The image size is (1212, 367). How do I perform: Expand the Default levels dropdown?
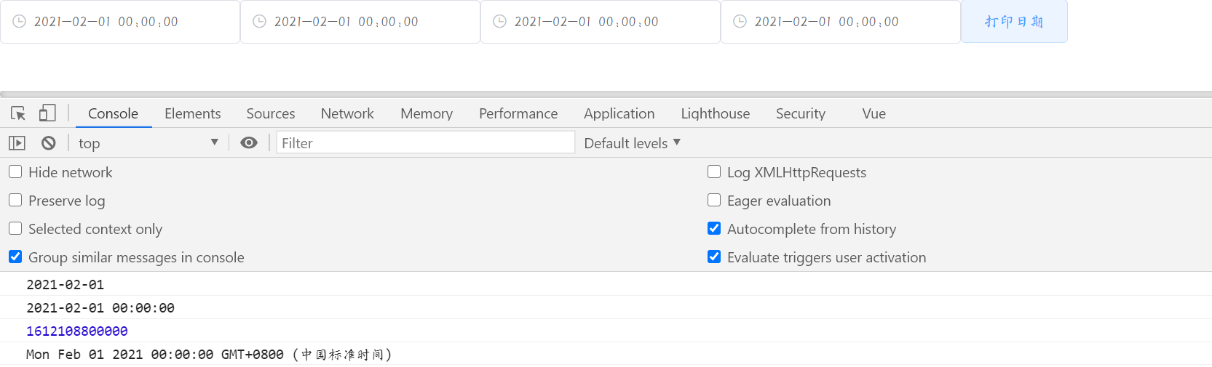(x=632, y=143)
